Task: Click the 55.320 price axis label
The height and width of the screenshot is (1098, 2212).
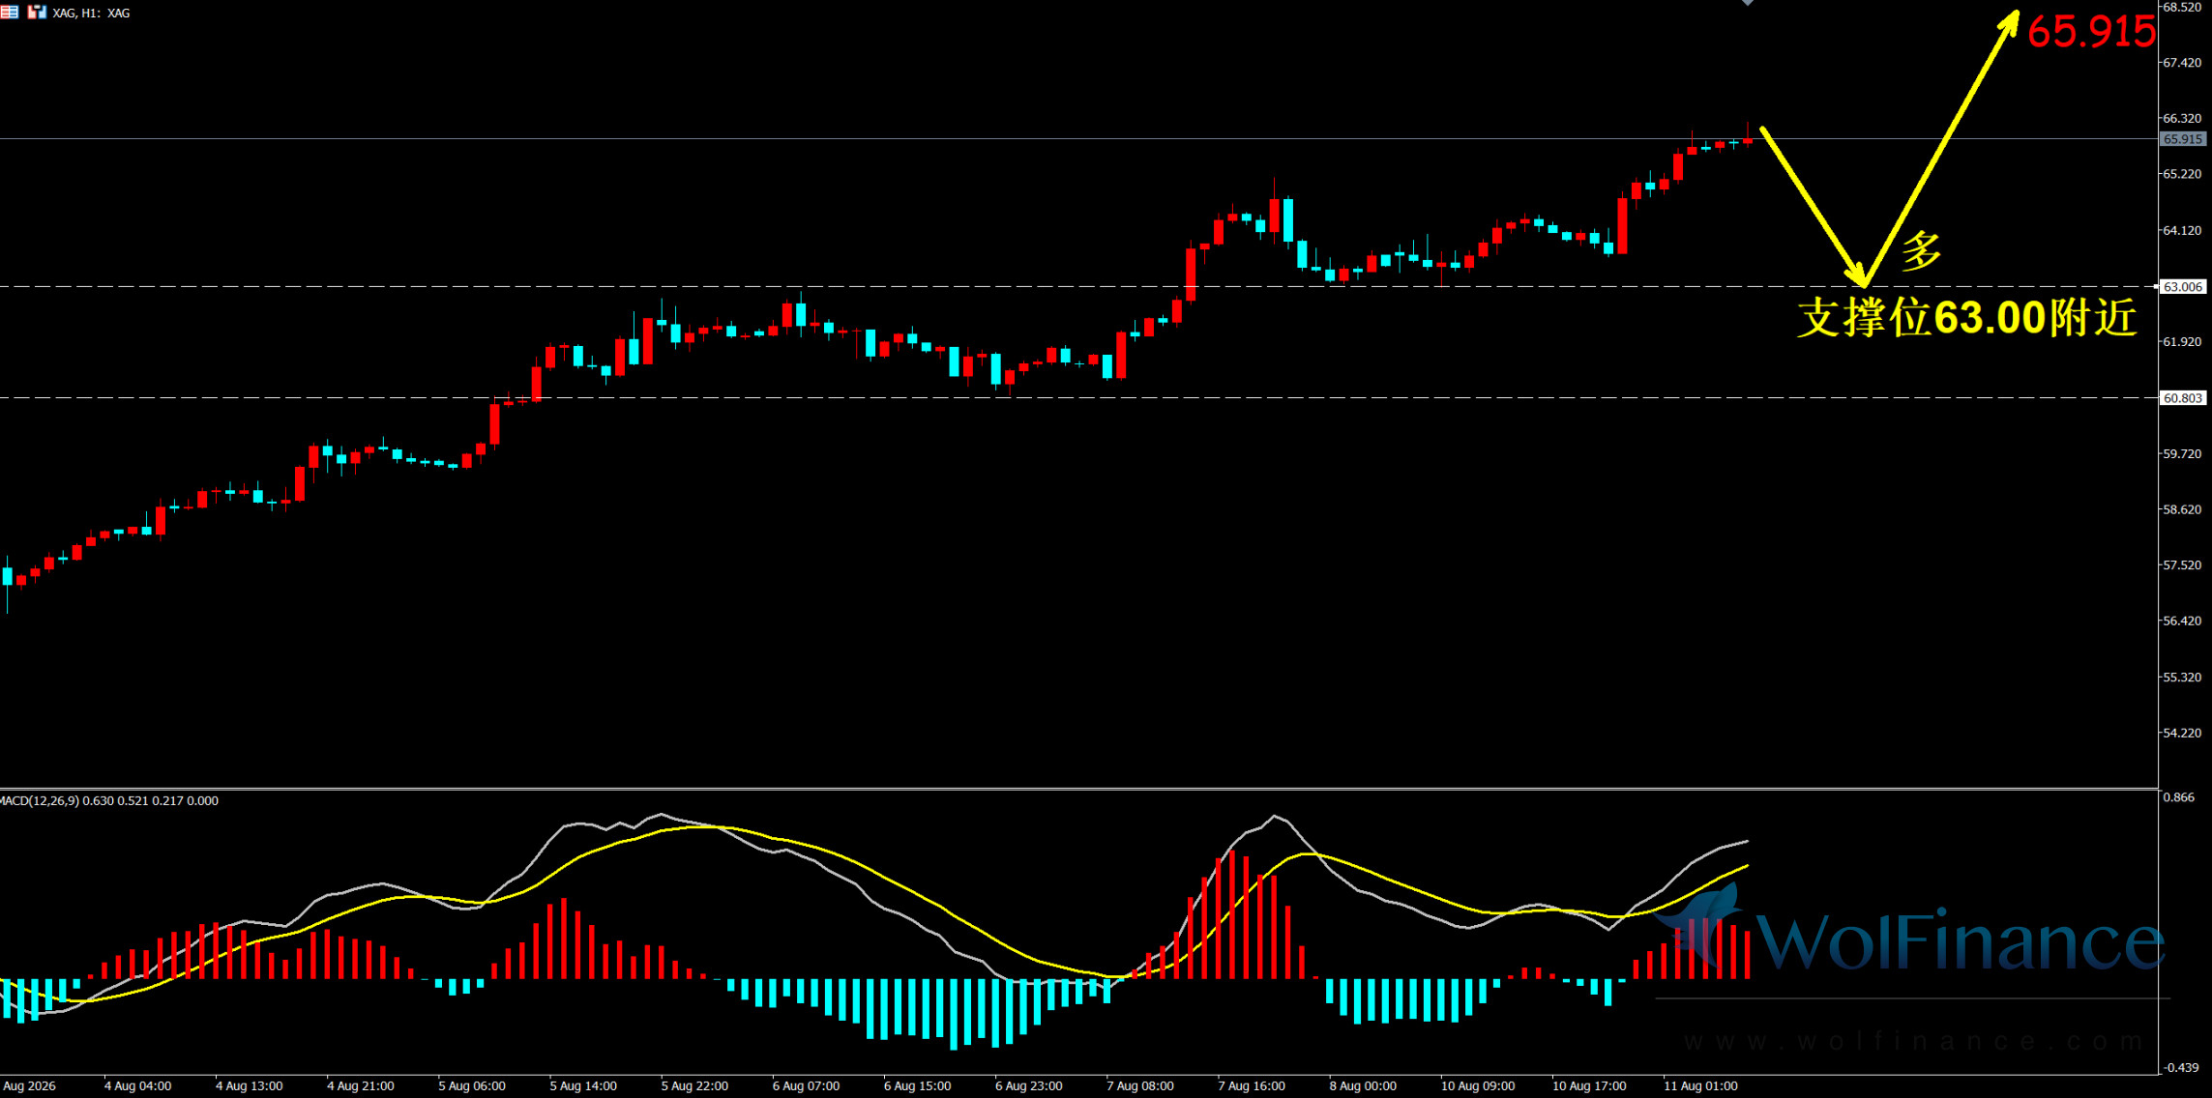Action: (x=2182, y=678)
